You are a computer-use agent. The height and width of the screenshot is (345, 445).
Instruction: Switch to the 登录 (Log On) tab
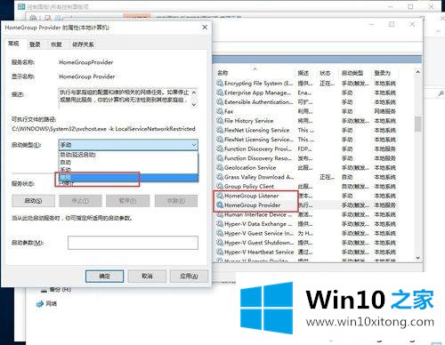35,44
